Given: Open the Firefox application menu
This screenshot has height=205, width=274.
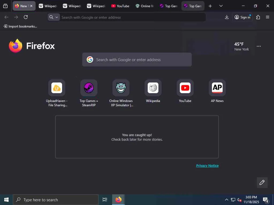Looking at the screenshot, I should pos(268,17).
